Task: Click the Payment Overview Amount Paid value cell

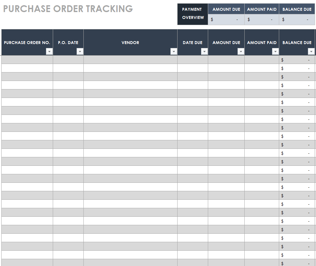Action: [262, 20]
